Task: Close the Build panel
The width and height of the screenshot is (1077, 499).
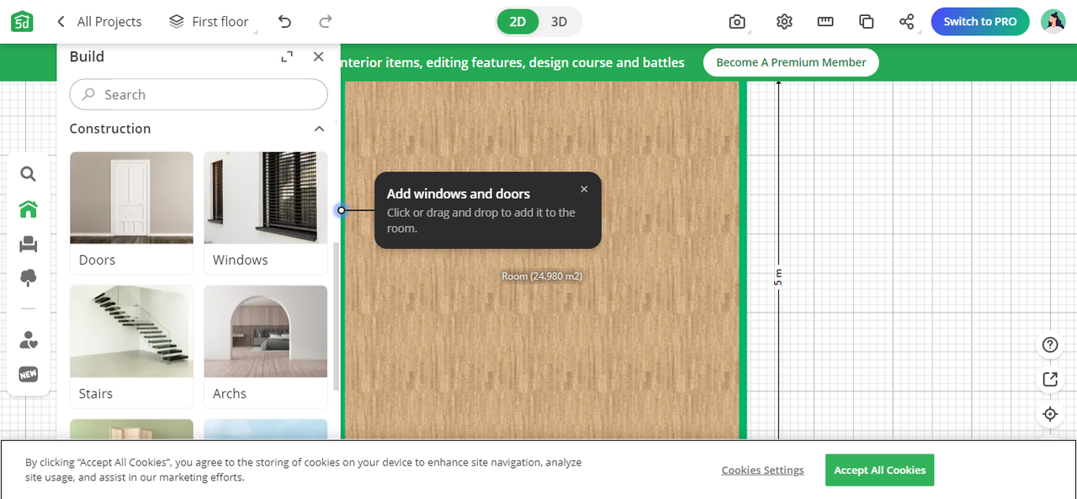Action: point(318,56)
